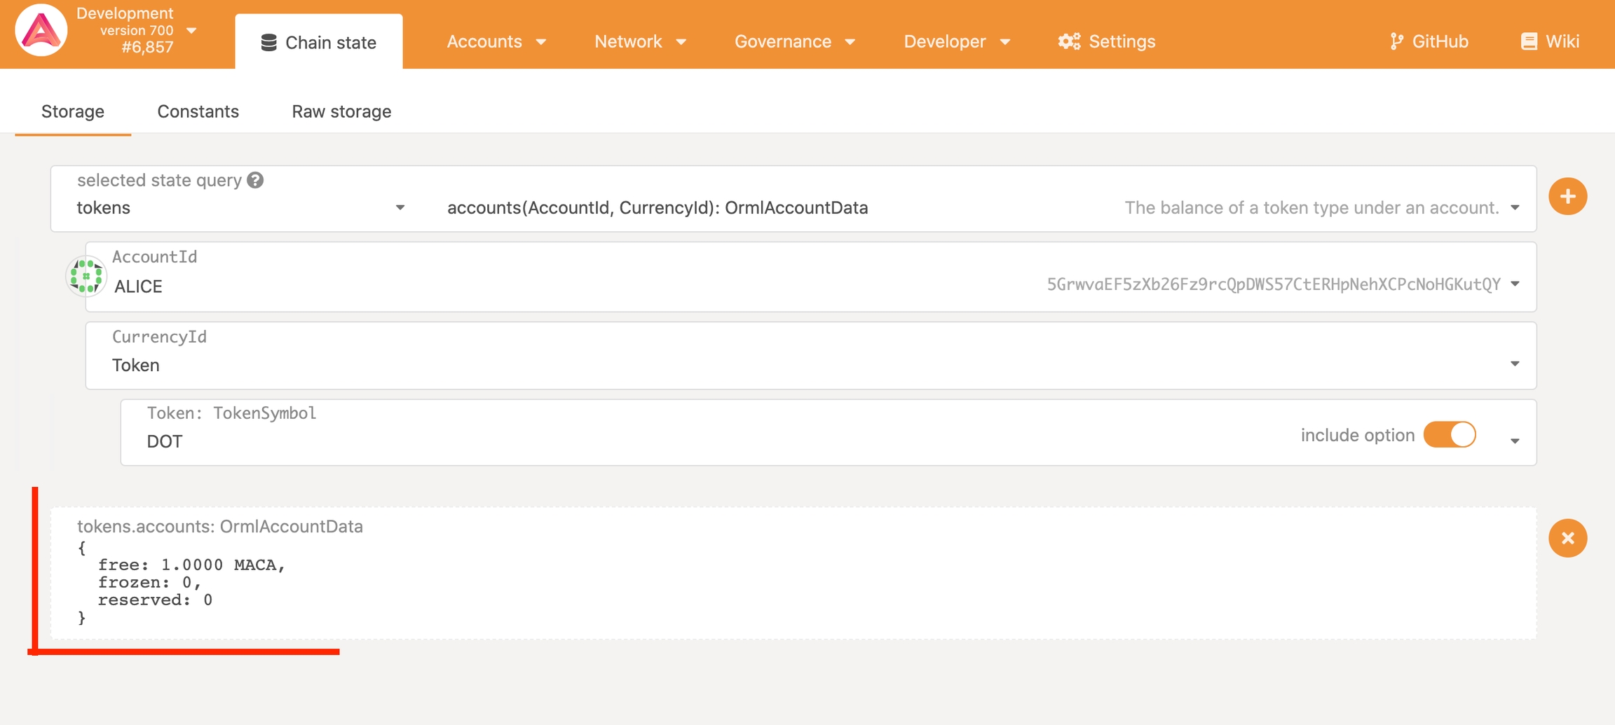
Task: Click the orange plus add-query button
Action: (x=1567, y=197)
